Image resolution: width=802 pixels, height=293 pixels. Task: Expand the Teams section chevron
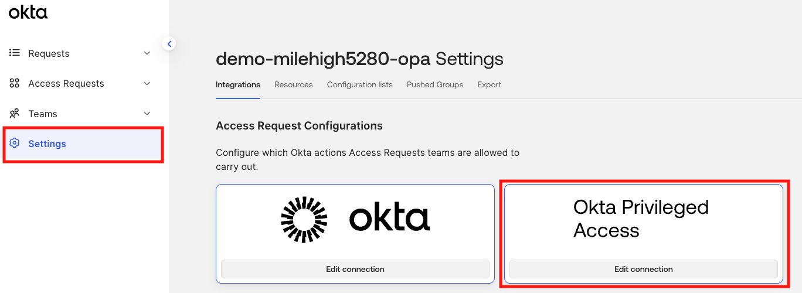147,114
